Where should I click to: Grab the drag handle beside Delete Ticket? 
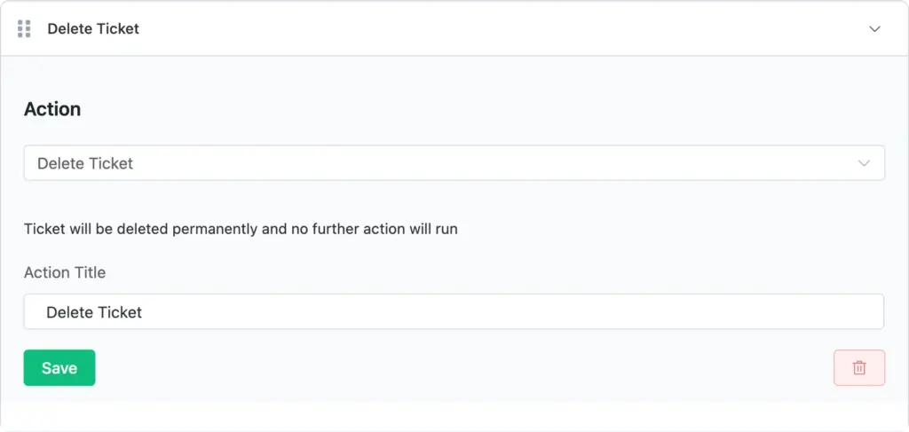click(24, 28)
